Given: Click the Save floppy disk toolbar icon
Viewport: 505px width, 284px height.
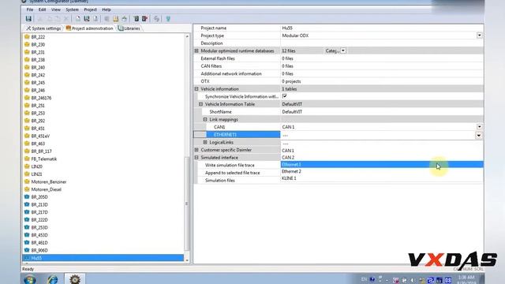Looking at the screenshot, I should pyautogui.click(x=28, y=19).
